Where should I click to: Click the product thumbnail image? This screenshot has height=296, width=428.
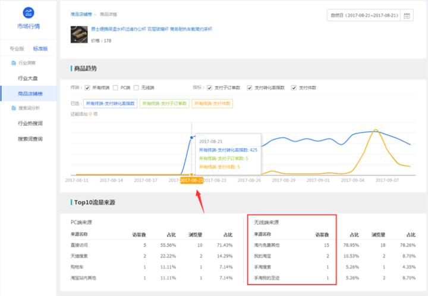click(79, 35)
